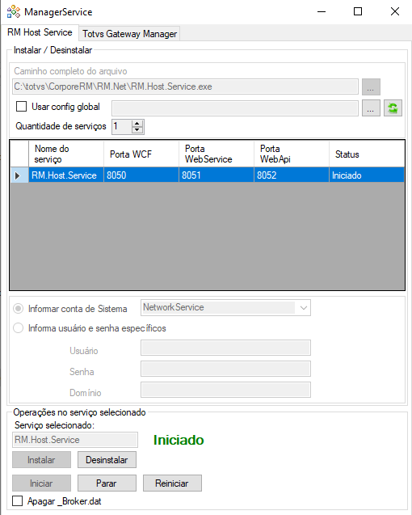Click the Porta WebApi column header
Image resolution: width=412 pixels, height=515 pixels.
point(292,154)
